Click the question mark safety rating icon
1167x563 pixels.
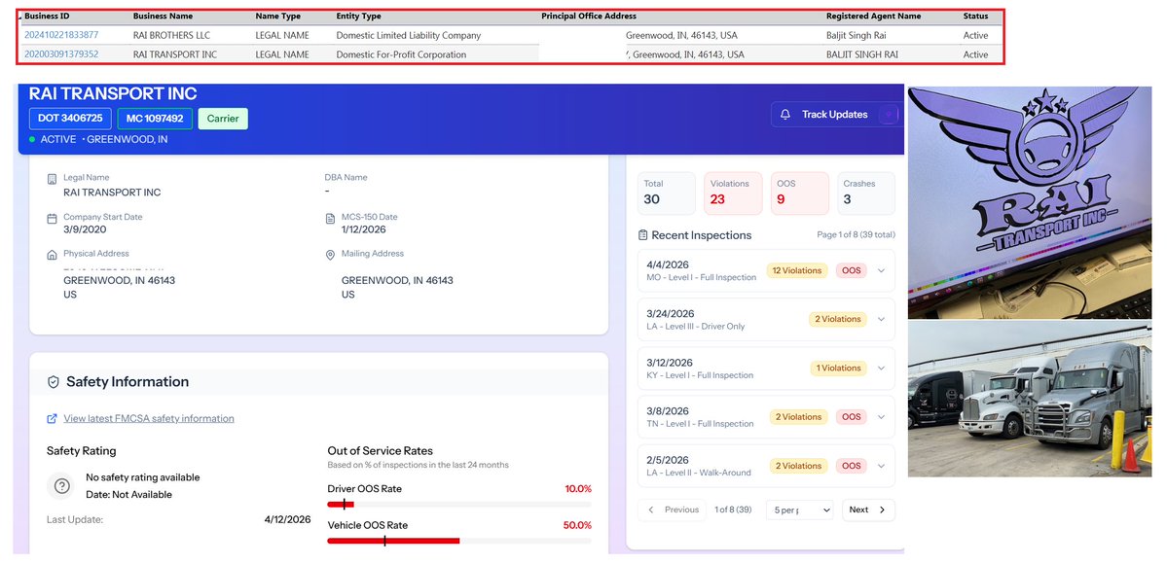click(x=61, y=485)
